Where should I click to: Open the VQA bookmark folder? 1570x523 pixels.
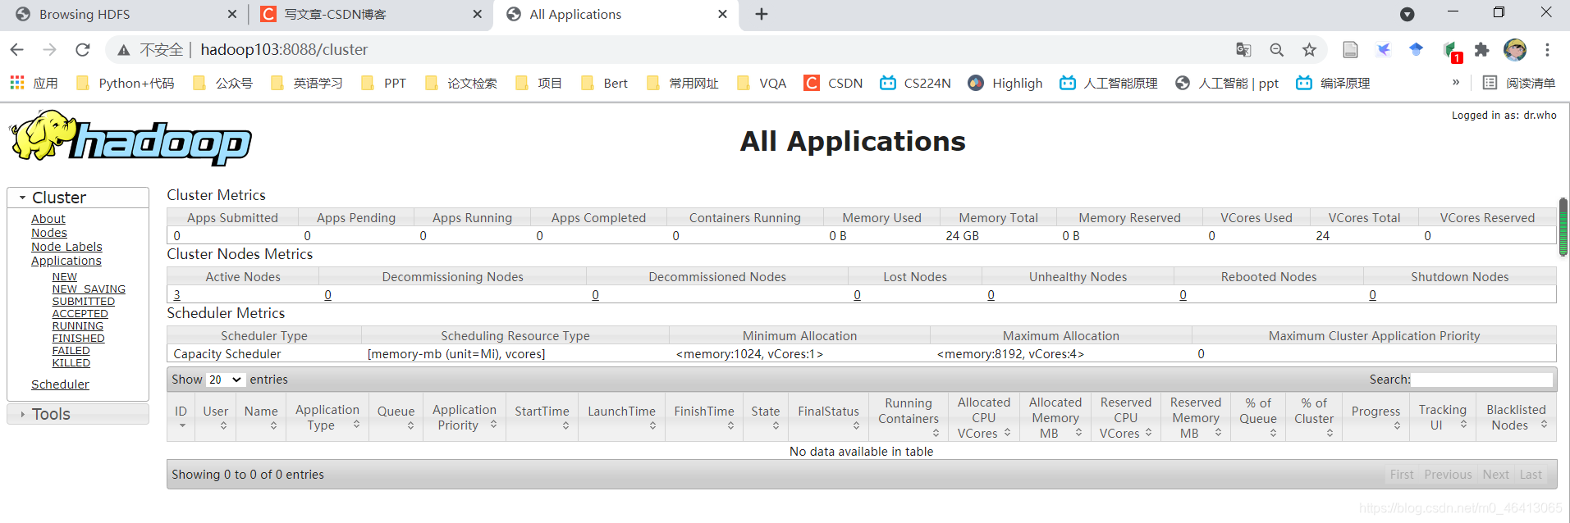(x=762, y=83)
